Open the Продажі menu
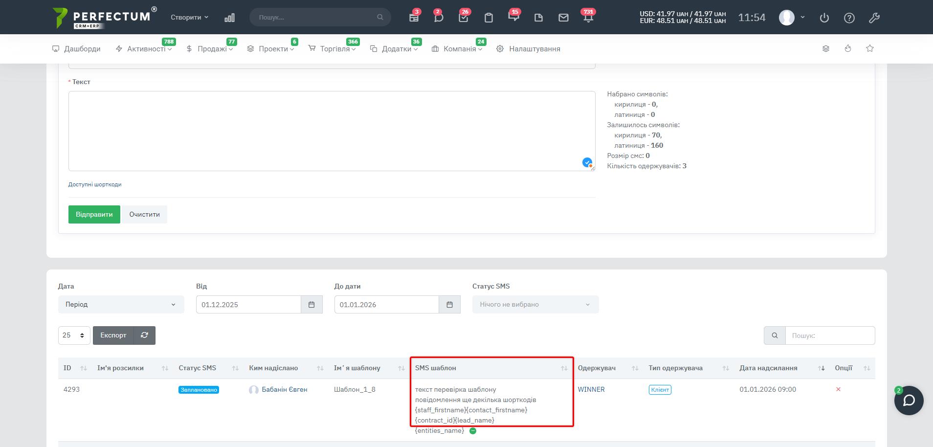Screen dimensions: 933x447 coord(212,49)
